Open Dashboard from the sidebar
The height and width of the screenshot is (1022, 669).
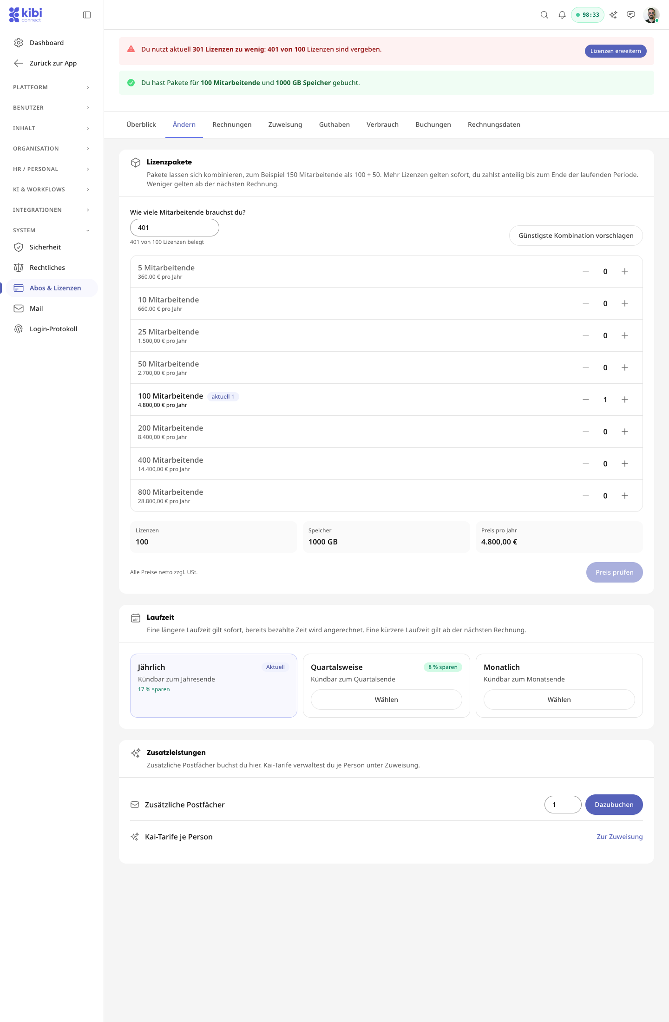(x=52, y=43)
